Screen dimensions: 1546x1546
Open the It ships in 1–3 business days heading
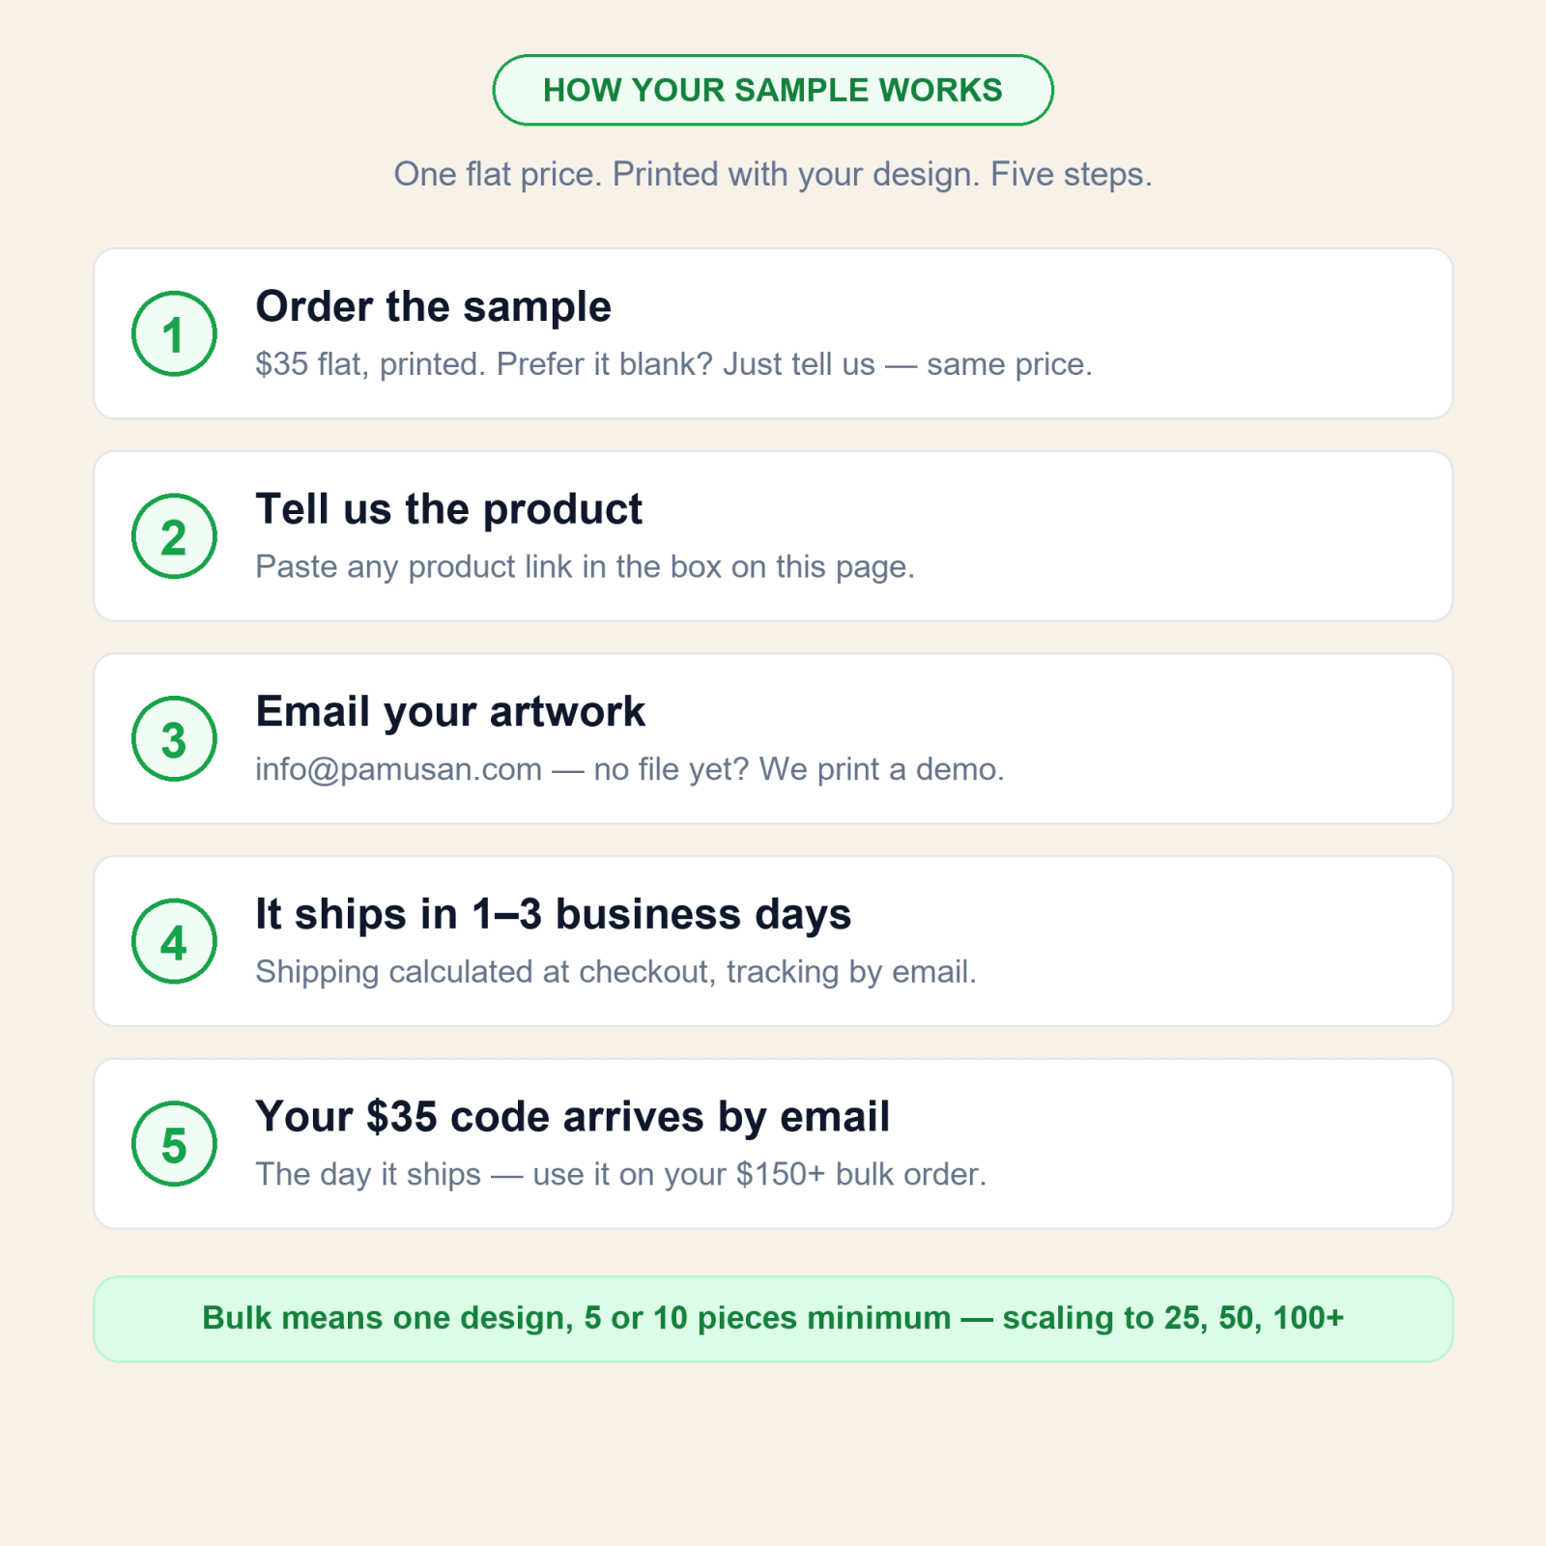(x=553, y=914)
